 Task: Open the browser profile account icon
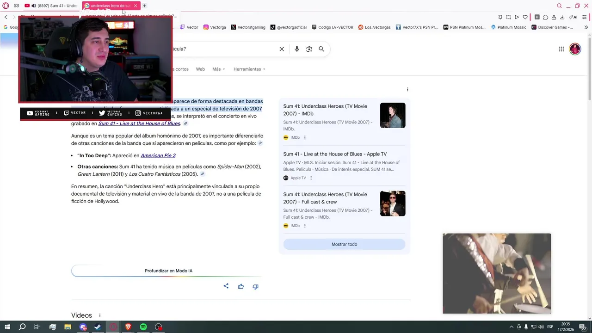tap(554, 17)
